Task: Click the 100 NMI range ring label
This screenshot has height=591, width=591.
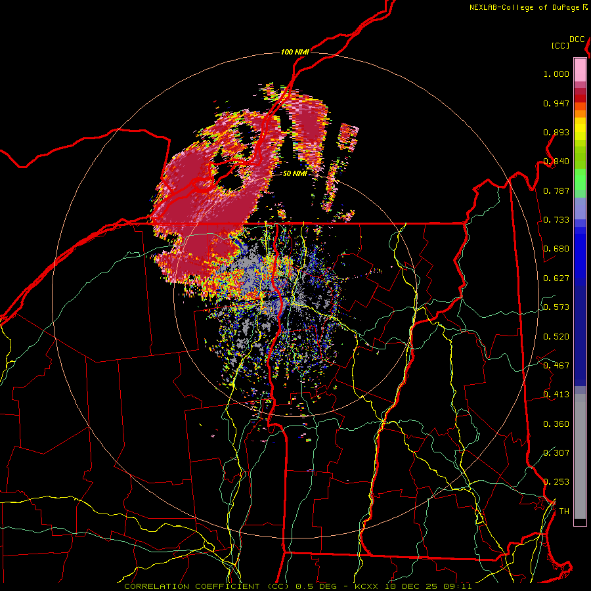Action: [x=295, y=52]
